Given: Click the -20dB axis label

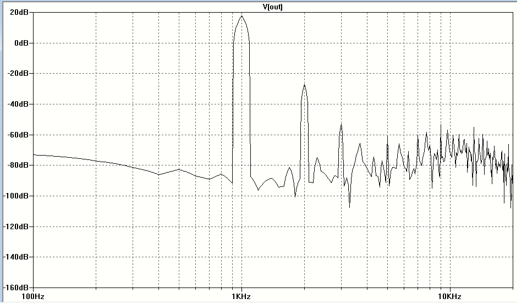Looking at the screenshot, I should point(18,73).
